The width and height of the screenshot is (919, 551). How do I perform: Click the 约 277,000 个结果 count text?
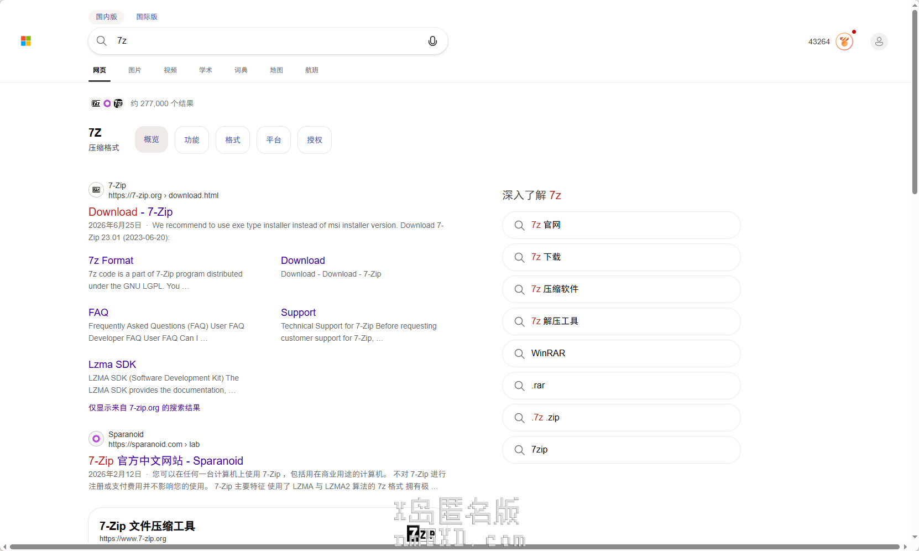tap(162, 103)
